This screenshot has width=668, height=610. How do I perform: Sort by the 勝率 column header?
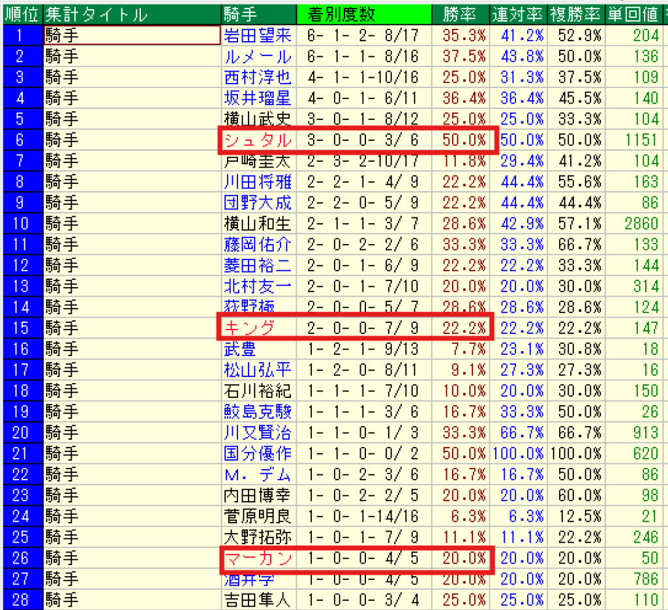click(x=460, y=14)
